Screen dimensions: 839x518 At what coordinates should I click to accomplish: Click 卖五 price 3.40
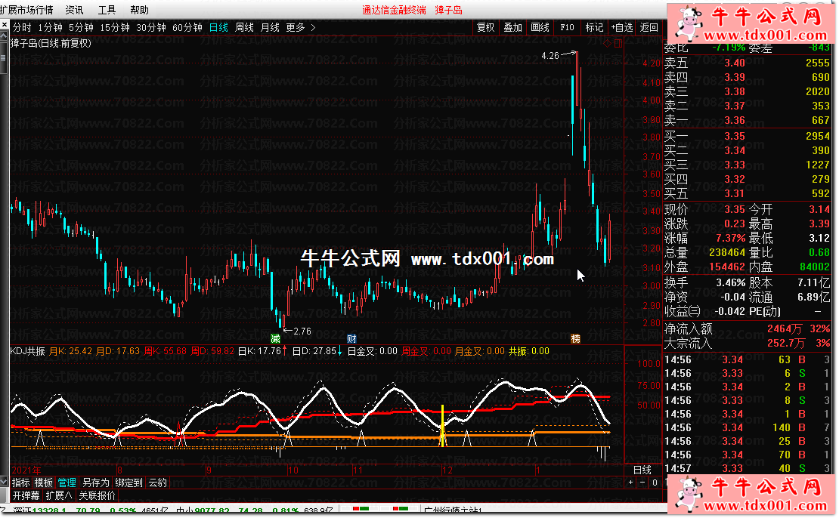(735, 63)
